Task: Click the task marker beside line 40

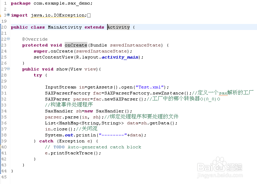Action: (x=1, y=147)
